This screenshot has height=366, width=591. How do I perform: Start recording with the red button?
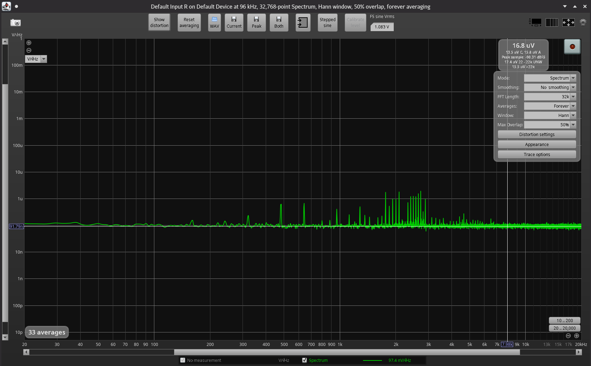(x=572, y=46)
